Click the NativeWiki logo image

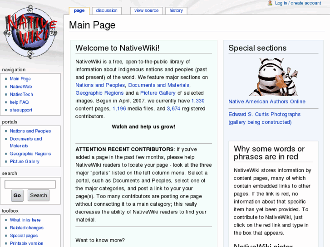(30, 32)
